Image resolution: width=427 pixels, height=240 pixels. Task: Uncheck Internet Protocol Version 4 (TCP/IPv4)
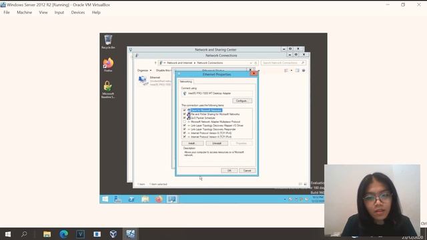point(184,137)
